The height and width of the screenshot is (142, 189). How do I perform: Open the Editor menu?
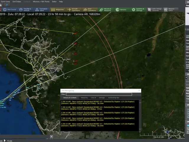[54, 1]
